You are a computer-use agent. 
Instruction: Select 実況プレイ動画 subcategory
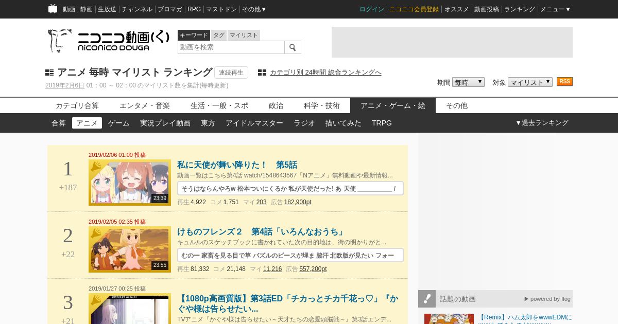pos(165,123)
